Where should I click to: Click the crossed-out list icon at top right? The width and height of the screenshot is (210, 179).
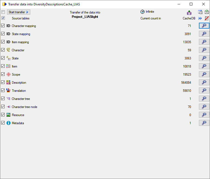coord(207,18)
